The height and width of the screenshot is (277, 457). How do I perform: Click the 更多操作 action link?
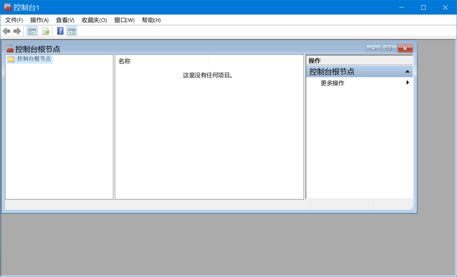pyautogui.click(x=332, y=83)
